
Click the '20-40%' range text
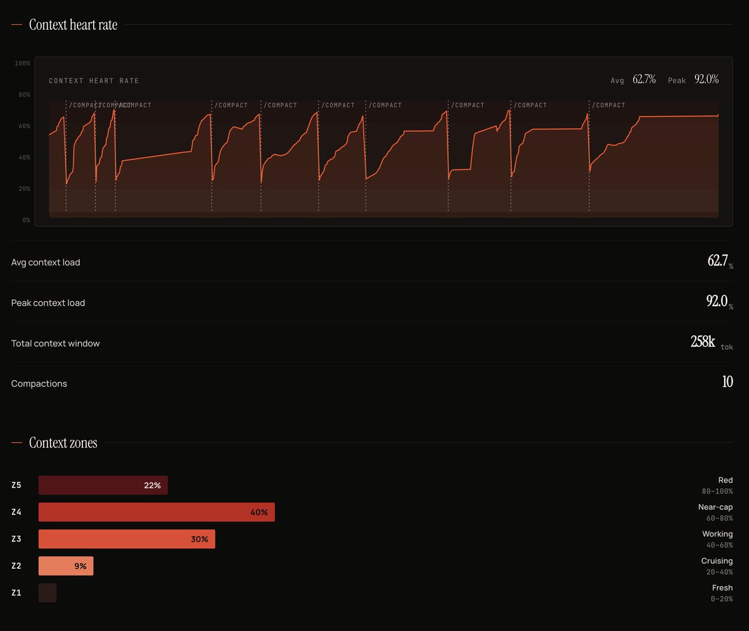click(x=720, y=572)
